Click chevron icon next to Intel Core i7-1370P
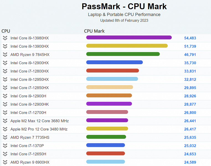 pyautogui.click(x=5, y=146)
